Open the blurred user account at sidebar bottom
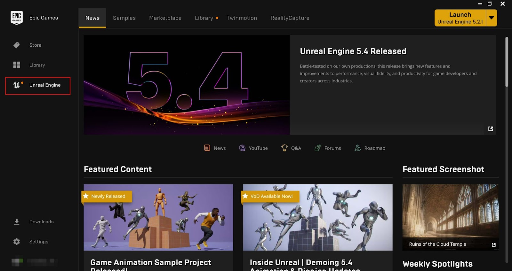 (35, 262)
